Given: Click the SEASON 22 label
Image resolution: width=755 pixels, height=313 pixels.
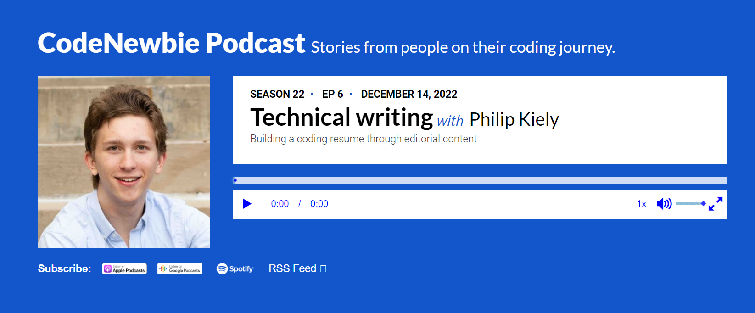Looking at the screenshot, I should (x=277, y=94).
